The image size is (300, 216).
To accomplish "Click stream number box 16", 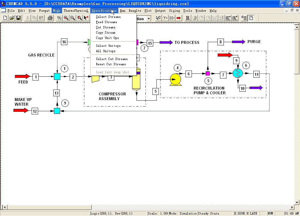I will click(64, 42).
